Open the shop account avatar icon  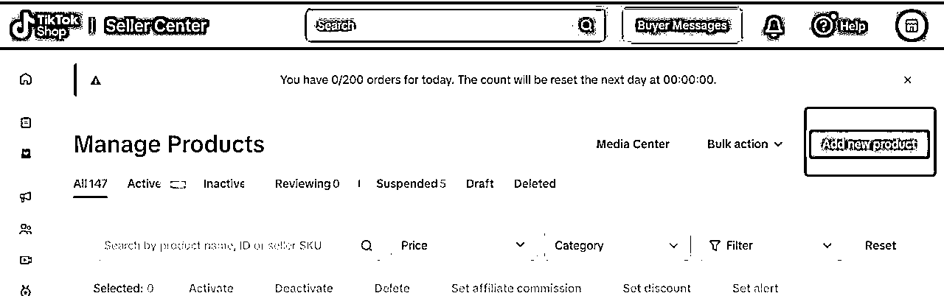tap(911, 27)
